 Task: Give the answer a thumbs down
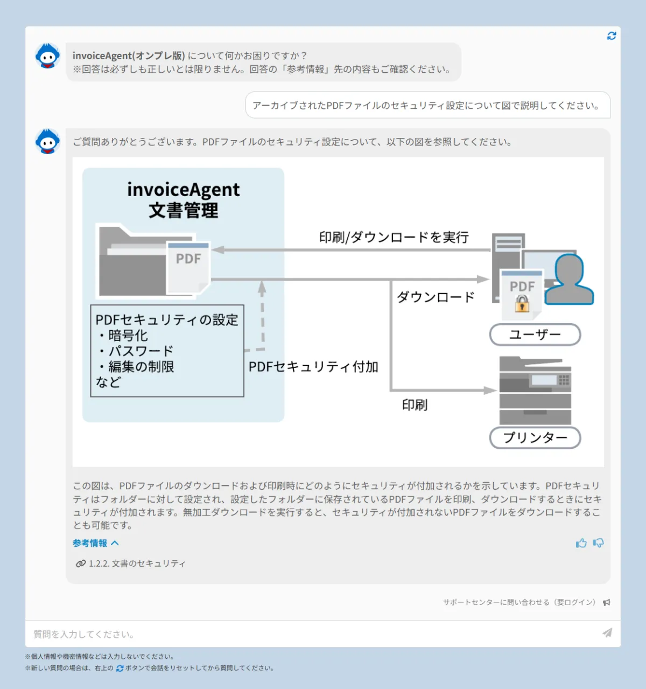tap(598, 543)
